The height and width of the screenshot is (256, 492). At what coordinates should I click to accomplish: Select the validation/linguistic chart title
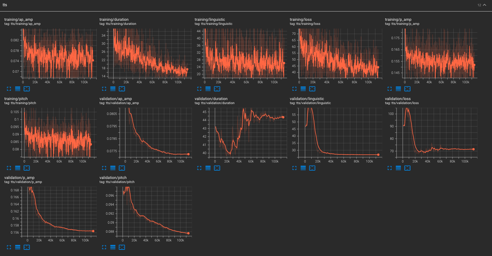click(307, 99)
